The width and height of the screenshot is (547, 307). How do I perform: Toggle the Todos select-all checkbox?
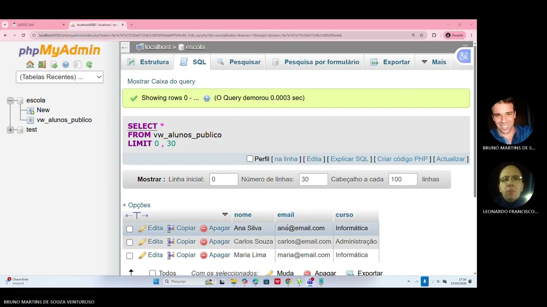(153, 273)
